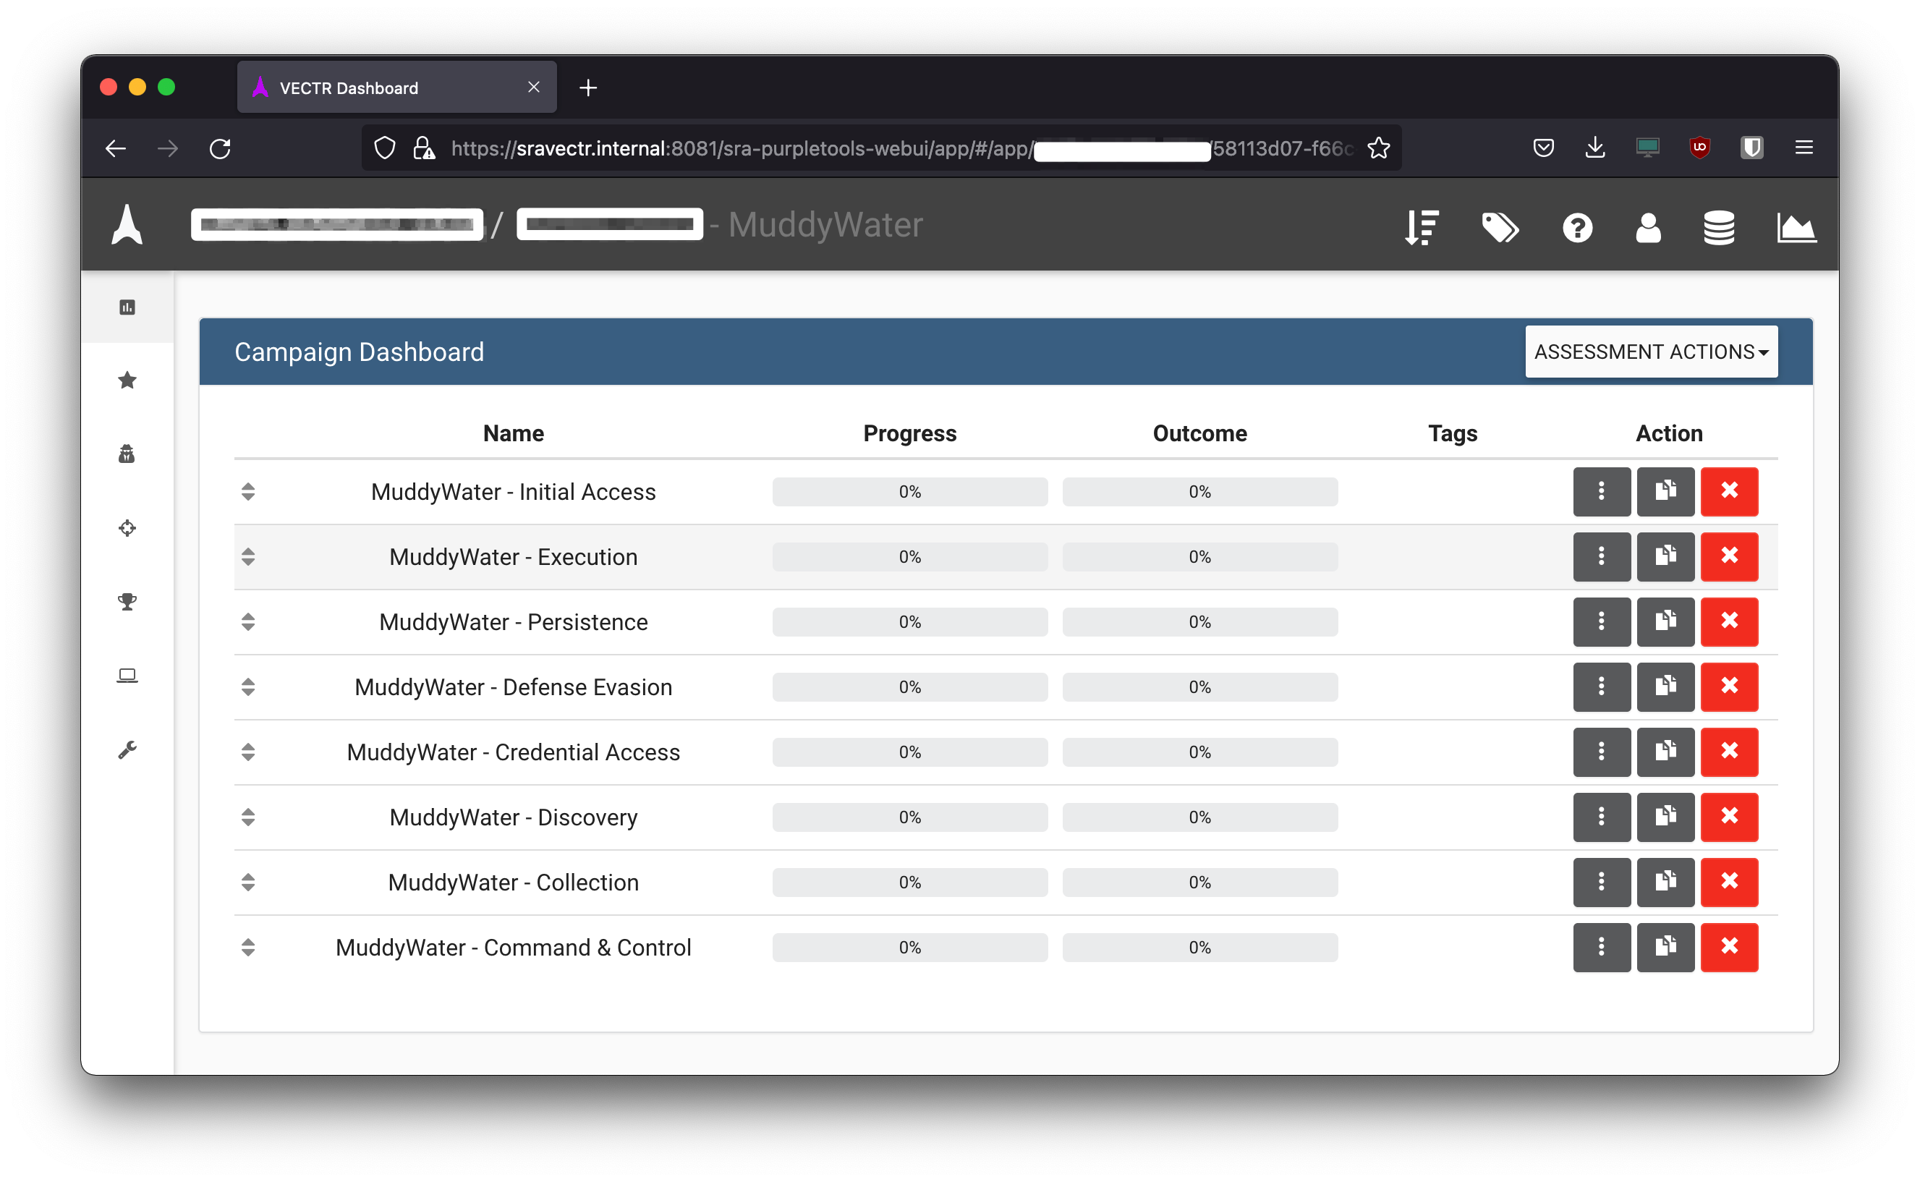The width and height of the screenshot is (1920, 1182).
Task: Open the area chart reporting icon
Action: (1796, 227)
